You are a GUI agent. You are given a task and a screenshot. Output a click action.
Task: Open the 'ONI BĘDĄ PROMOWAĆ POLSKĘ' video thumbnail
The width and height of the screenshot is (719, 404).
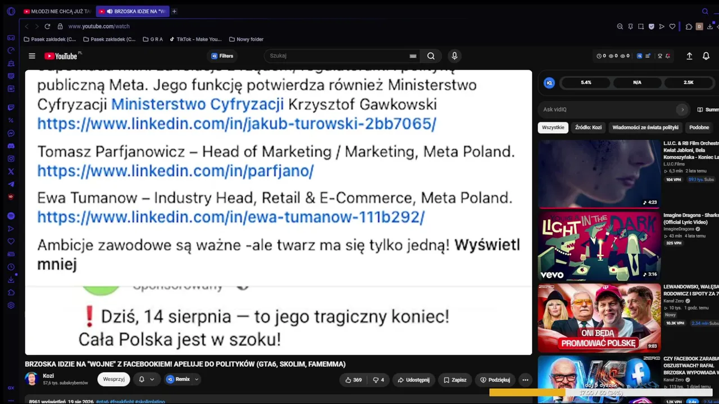599,318
